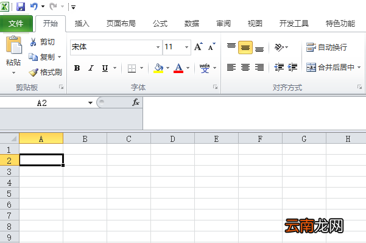Click the Decrease Indent icon
366x243 pixels.
pyautogui.click(x=279, y=68)
